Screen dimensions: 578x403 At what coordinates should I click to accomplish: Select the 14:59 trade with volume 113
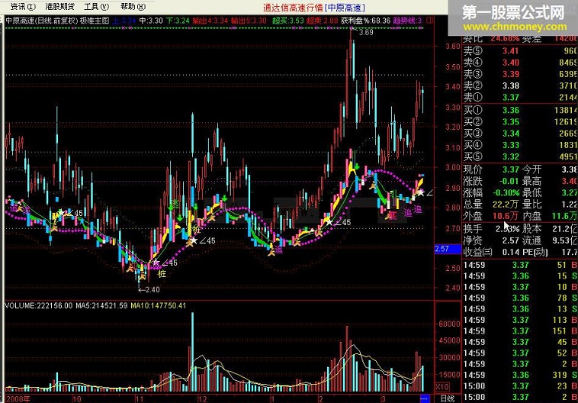click(x=520, y=320)
